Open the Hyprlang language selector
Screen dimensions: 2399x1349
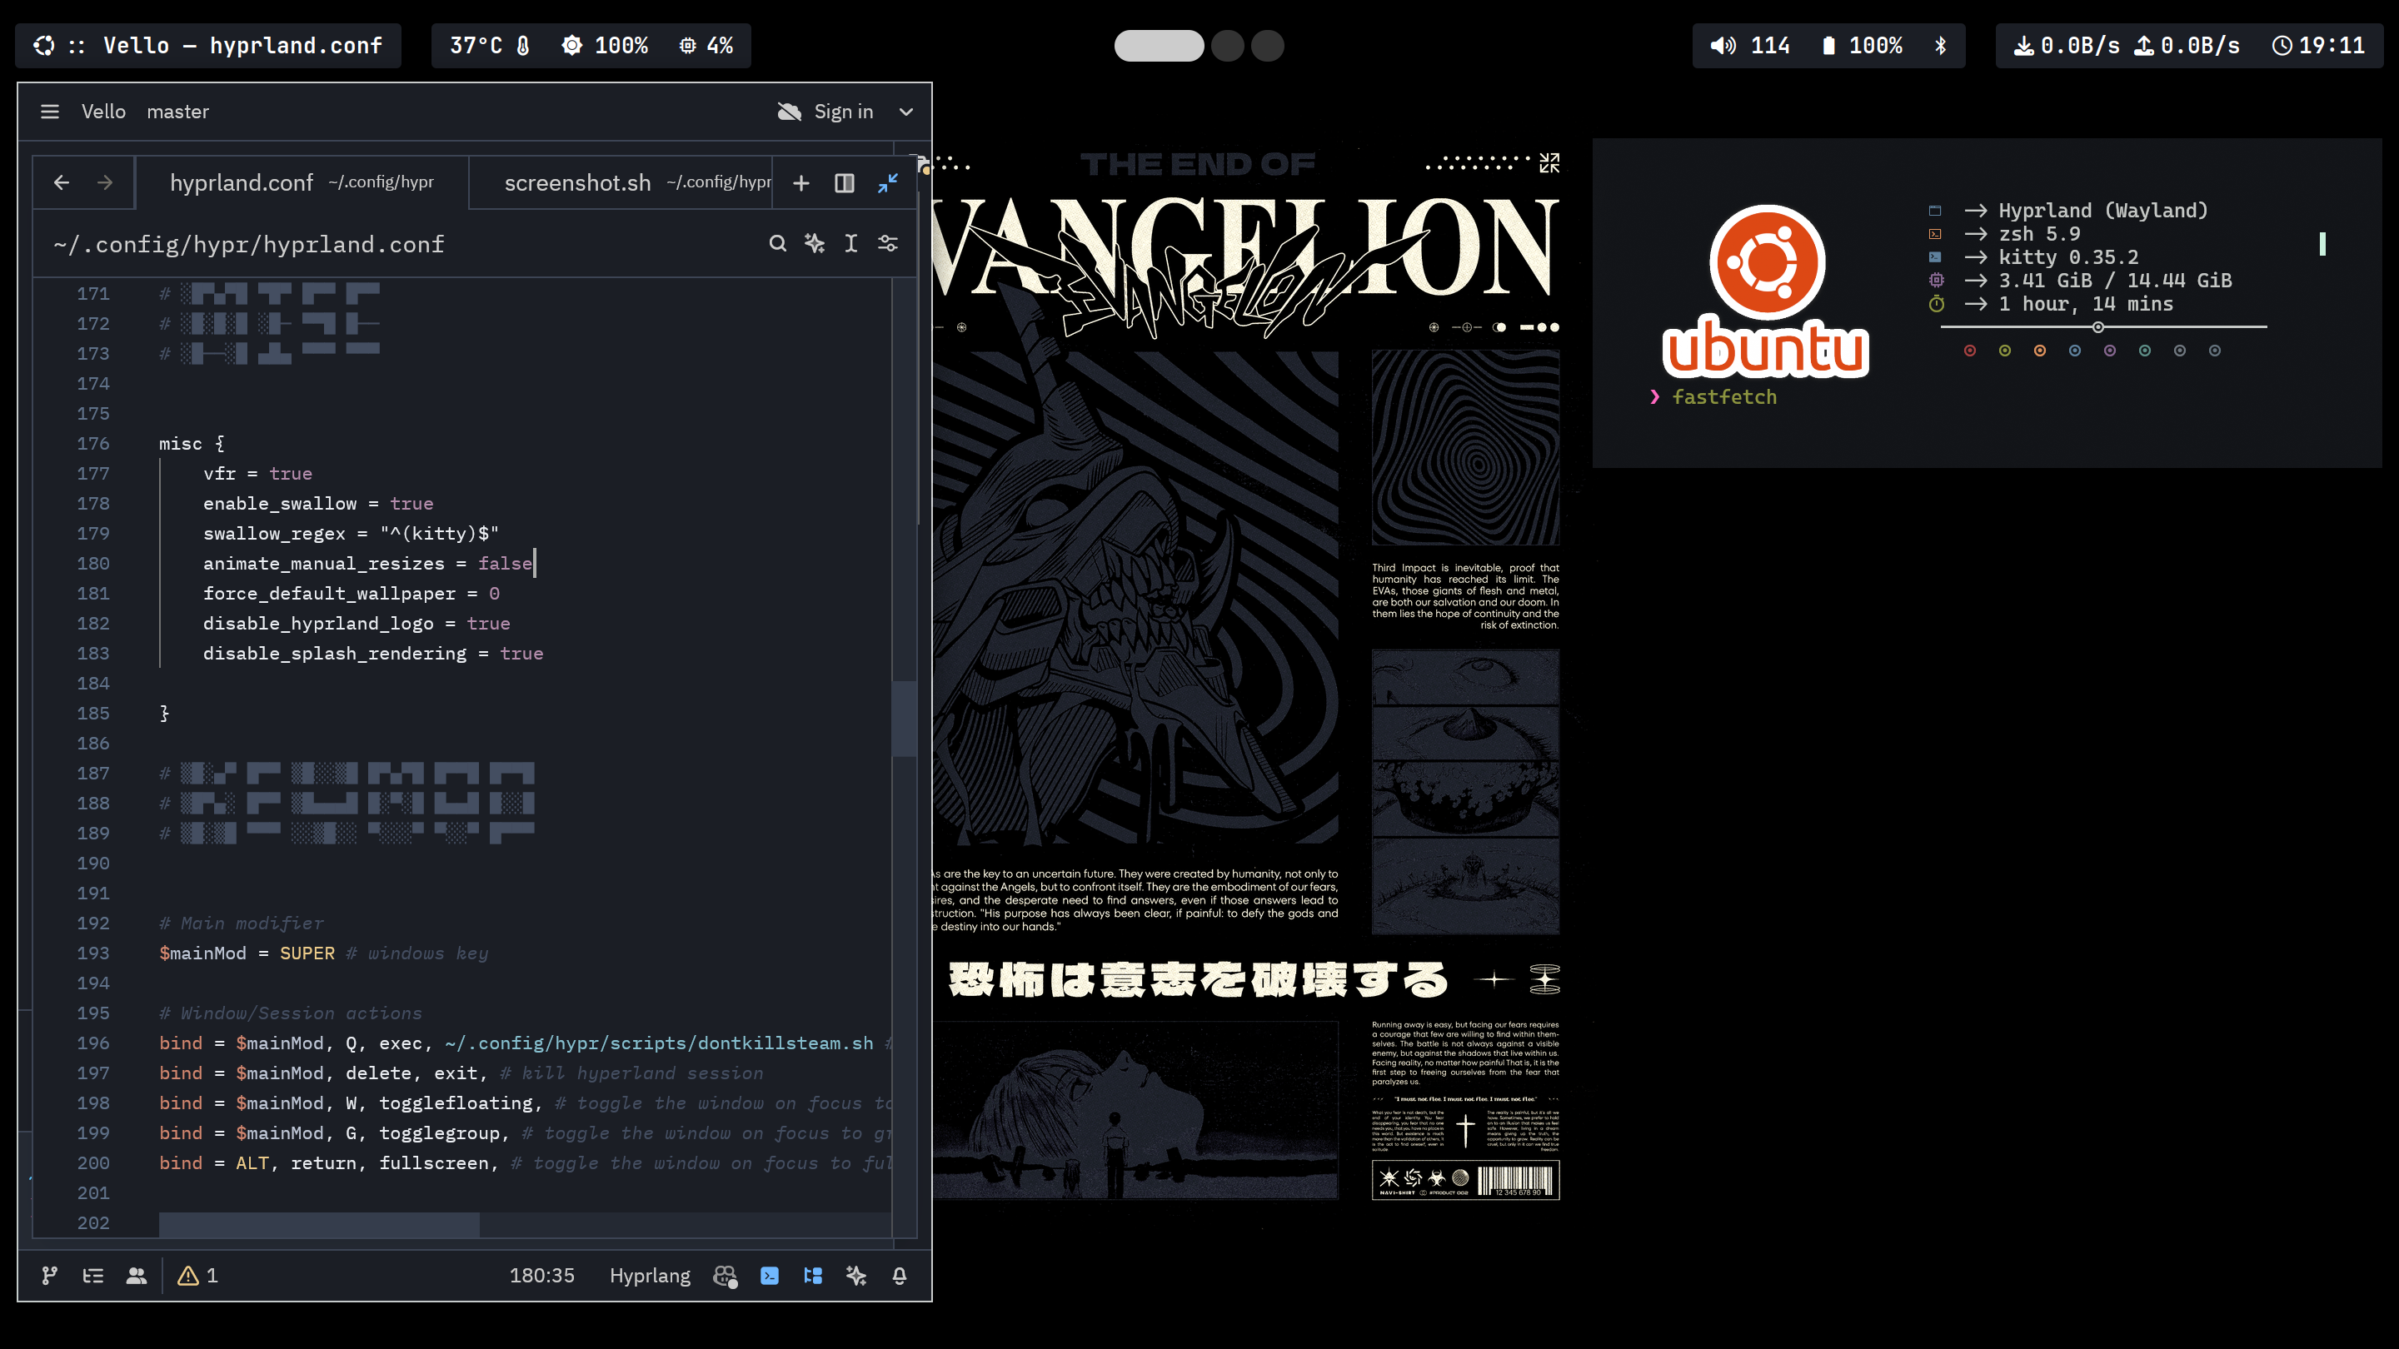[x=650, y=1276]
